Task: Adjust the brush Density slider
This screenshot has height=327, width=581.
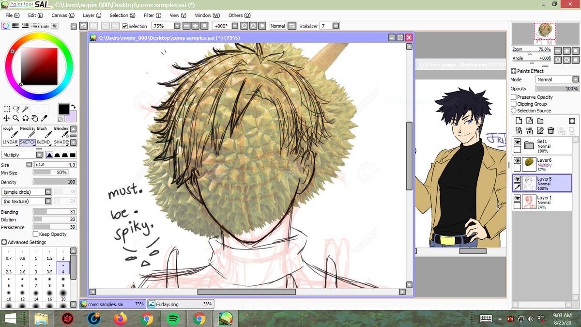Action: (55, 182)
